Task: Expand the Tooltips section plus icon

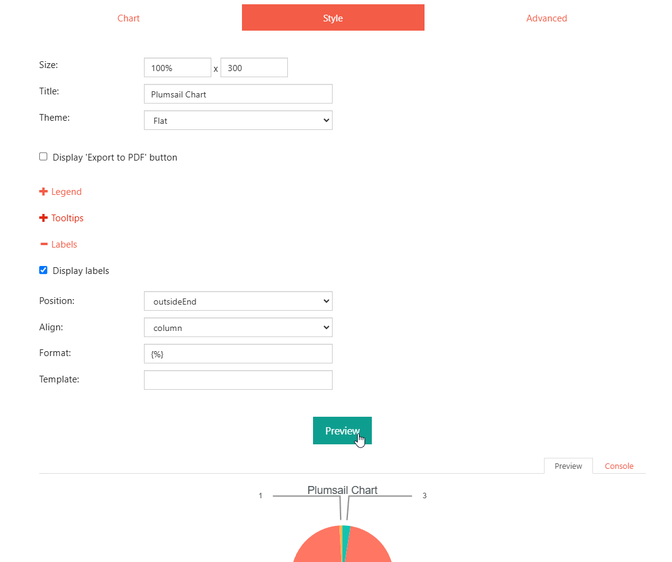Action: coord(43,218)
